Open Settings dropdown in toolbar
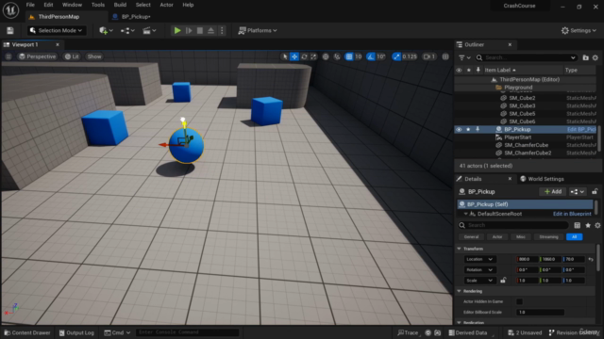Viewport: 604px width, 339px height. point(579,30)
